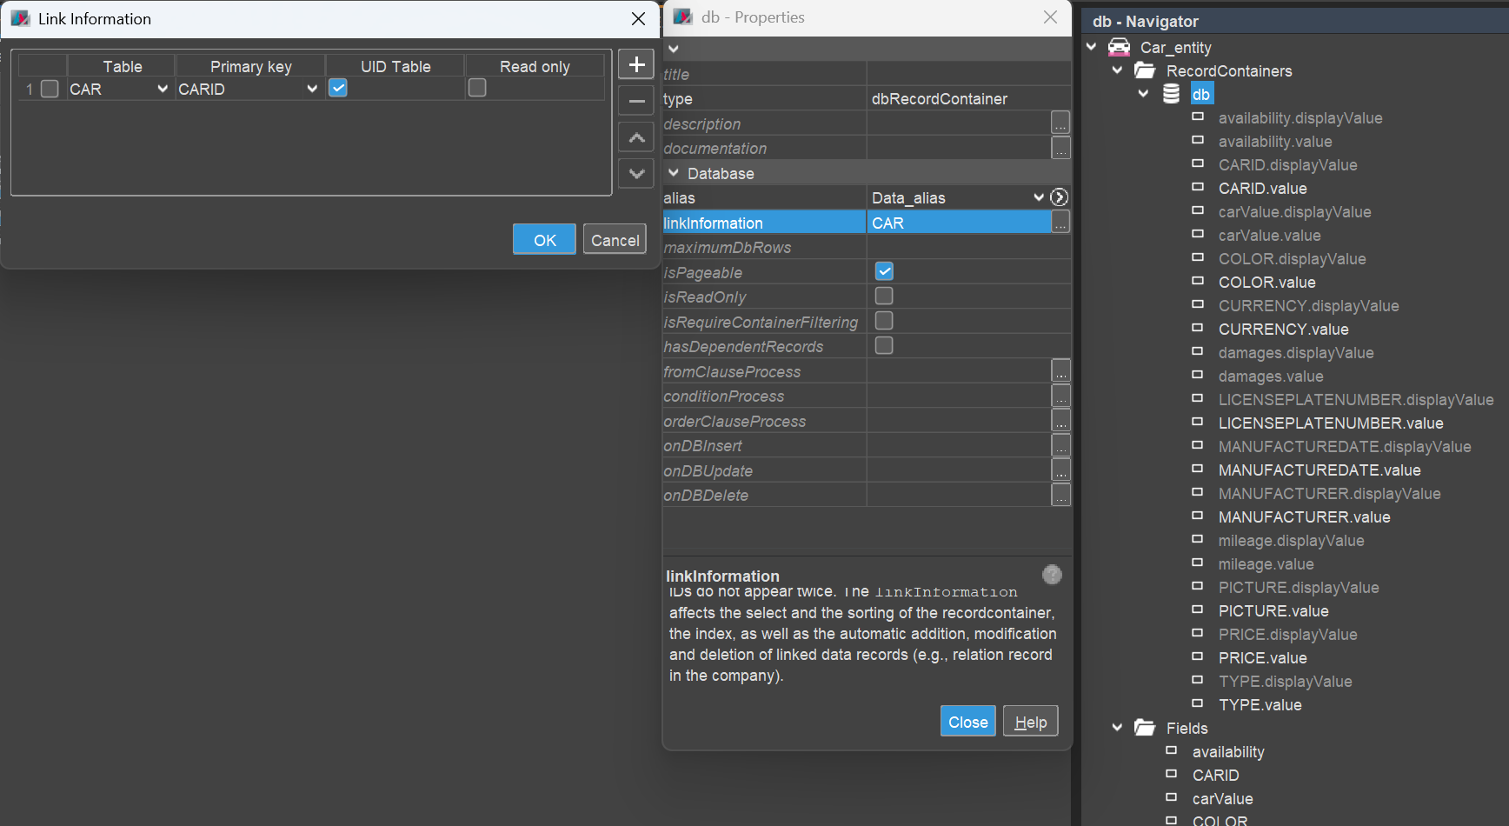Uncheck the isPageable checkbox
Viewport: 1509px width, 826px height.
884,271
